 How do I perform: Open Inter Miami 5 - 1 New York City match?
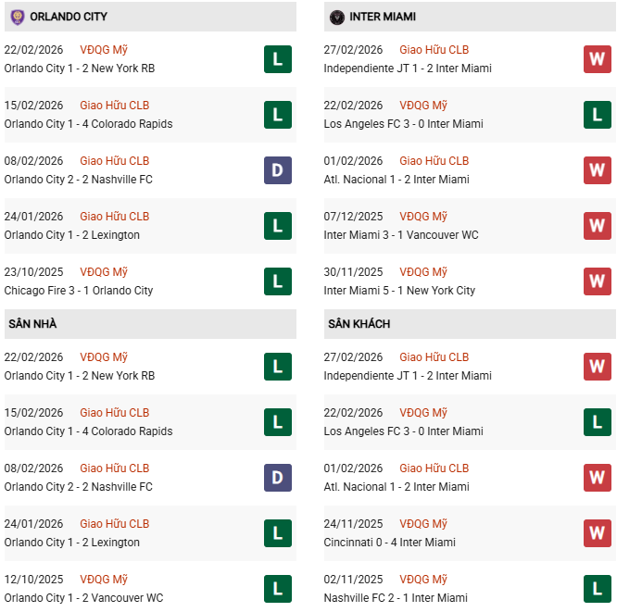coord(399,291)
